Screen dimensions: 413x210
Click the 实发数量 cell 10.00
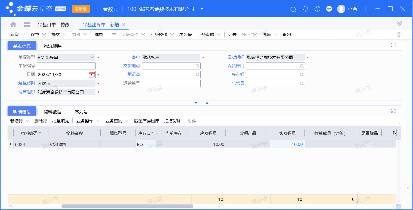(x=287, y=144)
